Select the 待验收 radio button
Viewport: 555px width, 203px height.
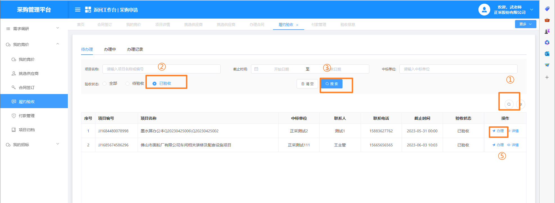coord(127,84)
